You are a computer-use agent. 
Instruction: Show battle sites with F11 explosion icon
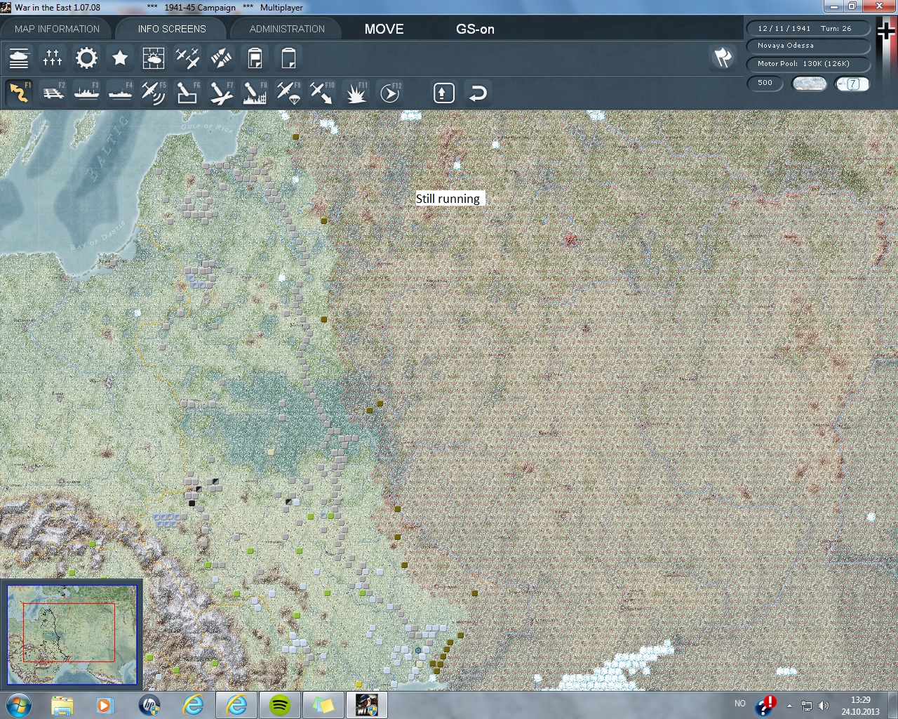356,93
